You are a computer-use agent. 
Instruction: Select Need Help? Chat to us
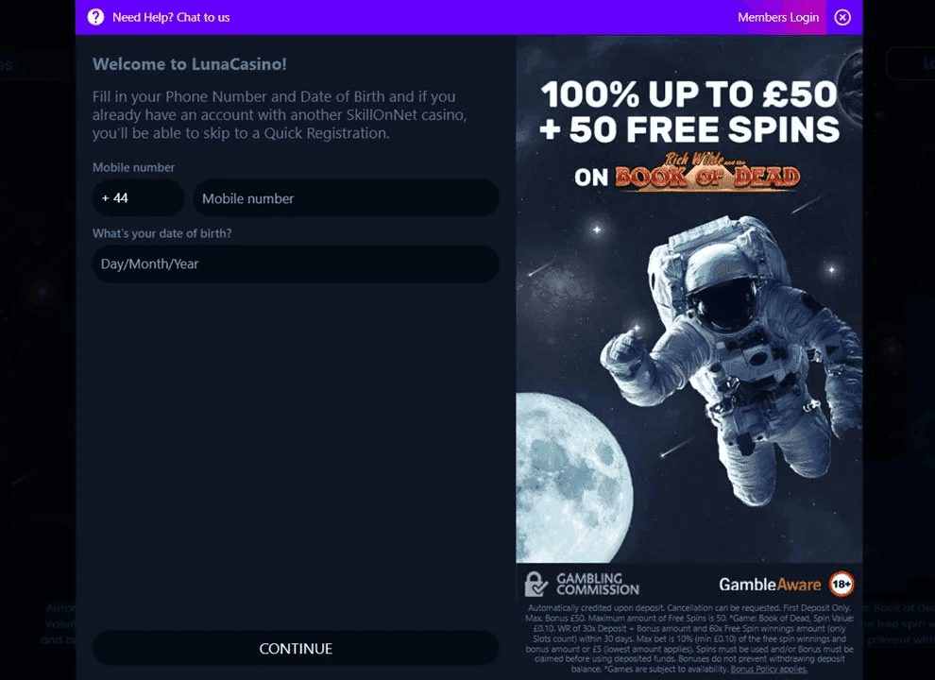point(170,17)
